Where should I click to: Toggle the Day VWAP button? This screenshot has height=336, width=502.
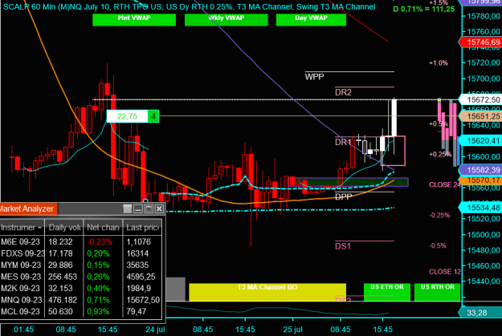click(x=311, y=20)
